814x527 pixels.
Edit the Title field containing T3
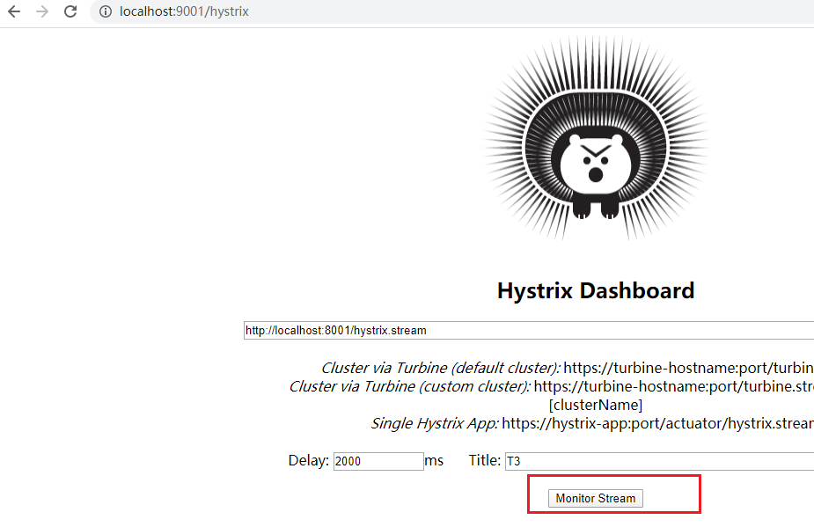point(659,461)
